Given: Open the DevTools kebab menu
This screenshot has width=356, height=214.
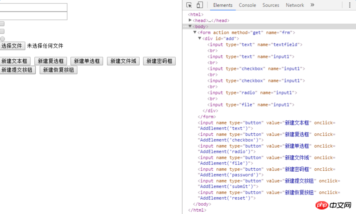Looking at the screenshot, I should tap(349, 5).
